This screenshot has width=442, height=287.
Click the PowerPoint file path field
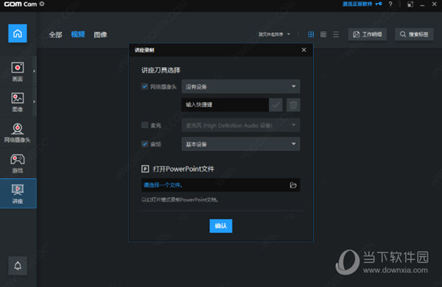(x=221, y=185)
